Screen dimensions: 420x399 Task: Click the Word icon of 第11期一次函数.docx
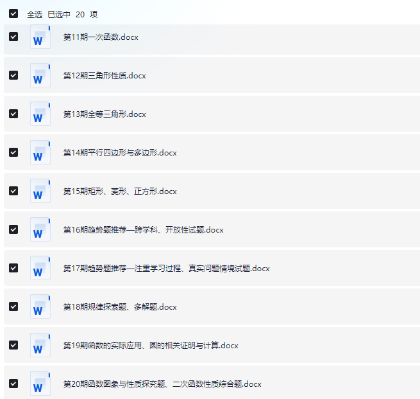pyautogui.click(x=40, y=37)
